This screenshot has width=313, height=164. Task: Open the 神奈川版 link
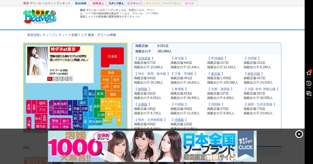[x=254, y=74]
